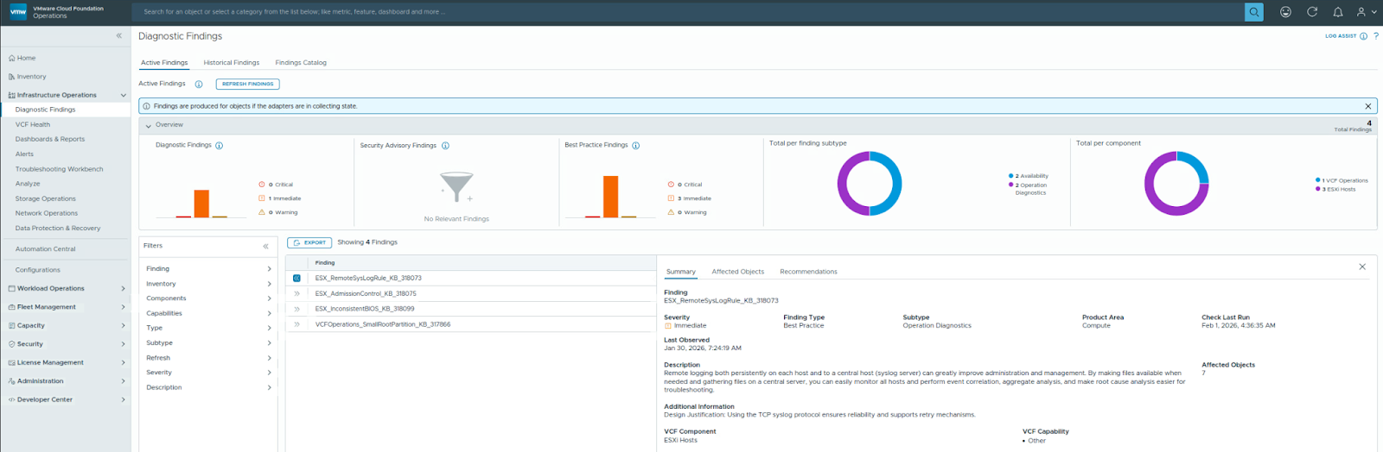Dismiss the collecting state info banner

pyautogui.click(x=1368, y=106)
